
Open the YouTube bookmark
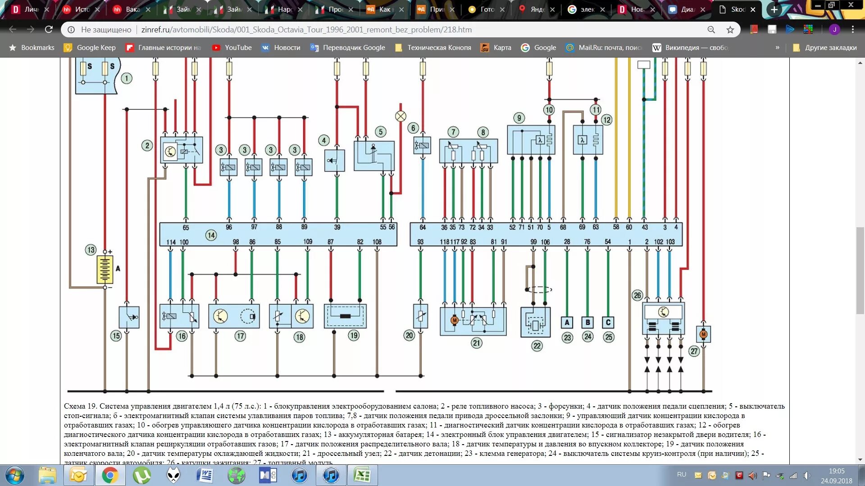[232, 48]
